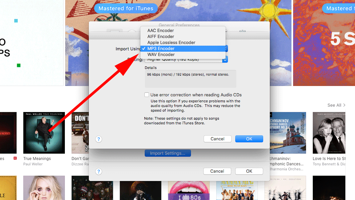Open the Mamma Mia Here We Go Again cover
The width and height of the screenshot is (355, 200).
pyautogui.click(x=237, y=190)
